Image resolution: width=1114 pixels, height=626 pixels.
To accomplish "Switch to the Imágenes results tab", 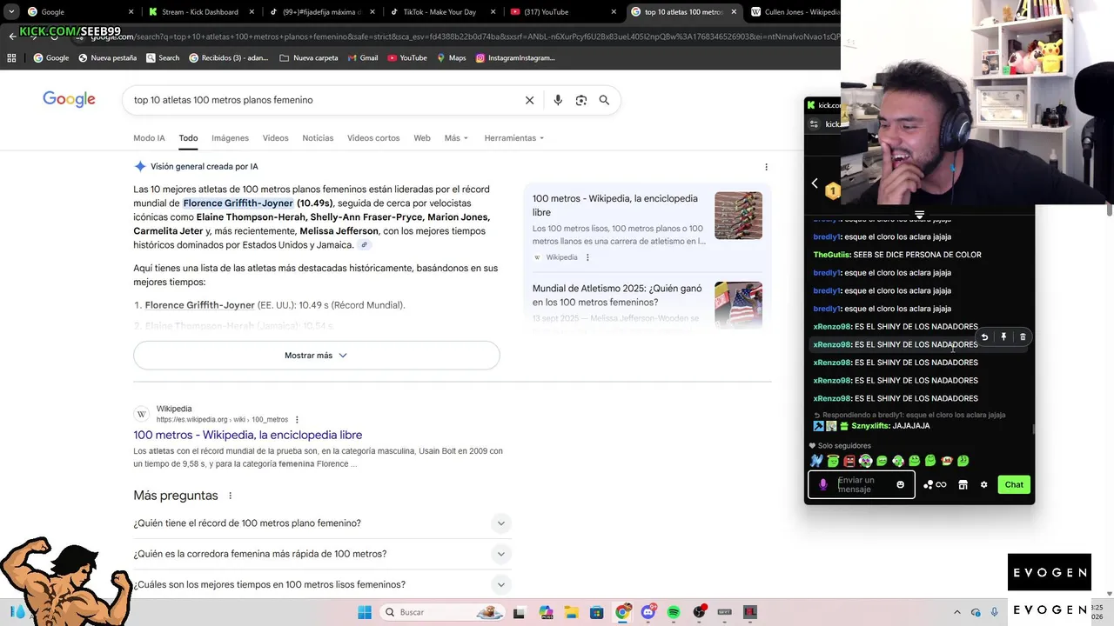I will pos(230,138).
